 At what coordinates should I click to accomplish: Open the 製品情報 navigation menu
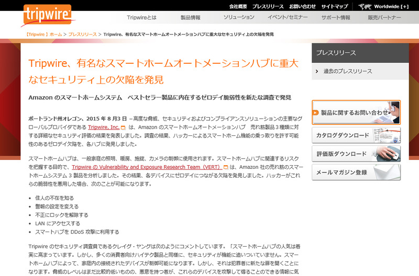click(190, 18)
